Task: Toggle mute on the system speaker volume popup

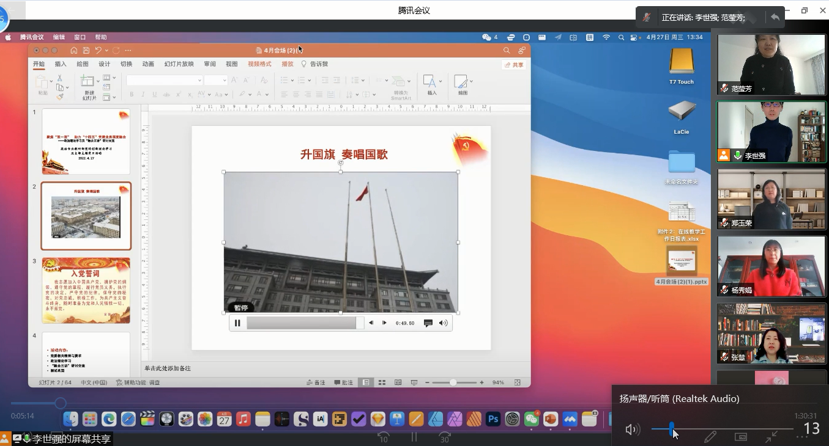Action: tap(631, 430)
